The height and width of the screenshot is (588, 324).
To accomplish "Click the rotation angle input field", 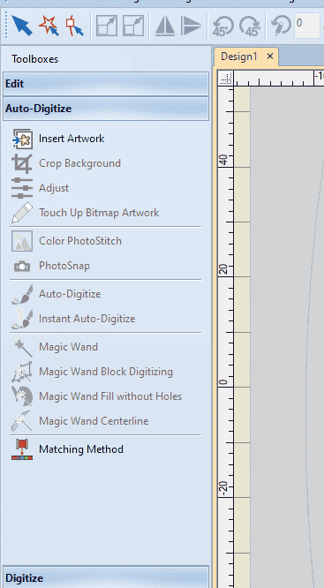I will pos(306,26).
